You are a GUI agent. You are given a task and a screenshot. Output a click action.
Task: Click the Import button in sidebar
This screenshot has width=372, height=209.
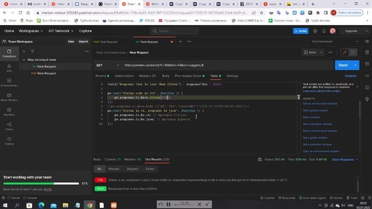click(x=83, y=41)
